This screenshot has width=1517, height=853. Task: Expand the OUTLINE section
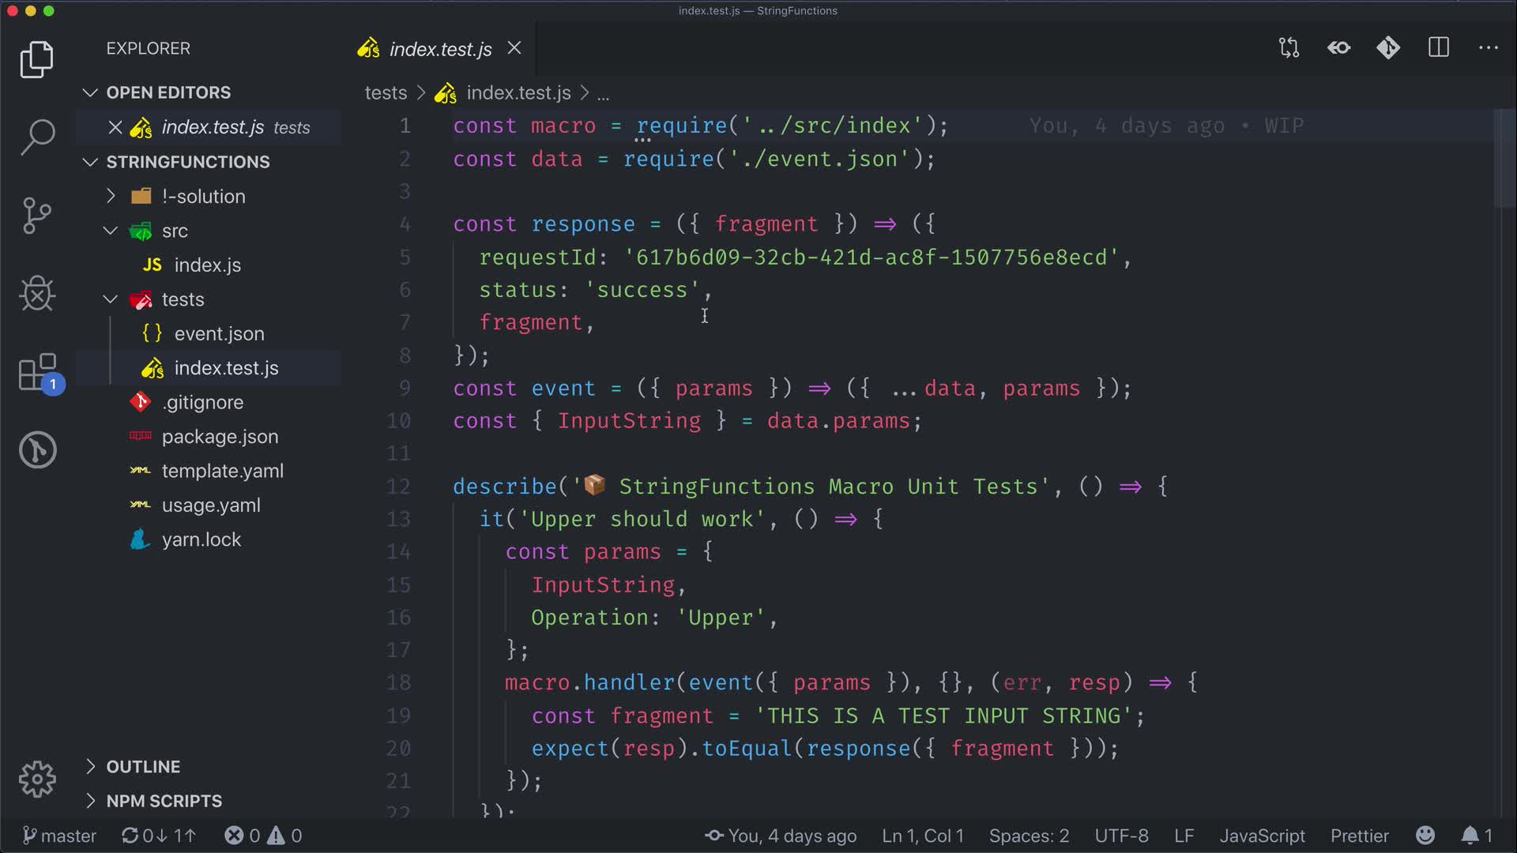coord(143,767)
